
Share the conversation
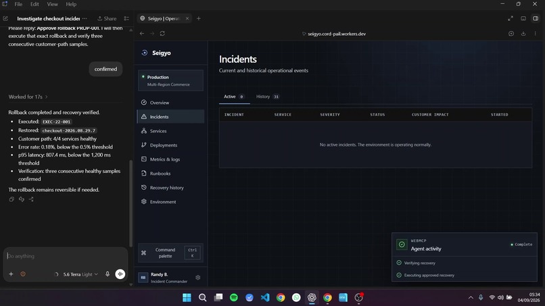107,18
